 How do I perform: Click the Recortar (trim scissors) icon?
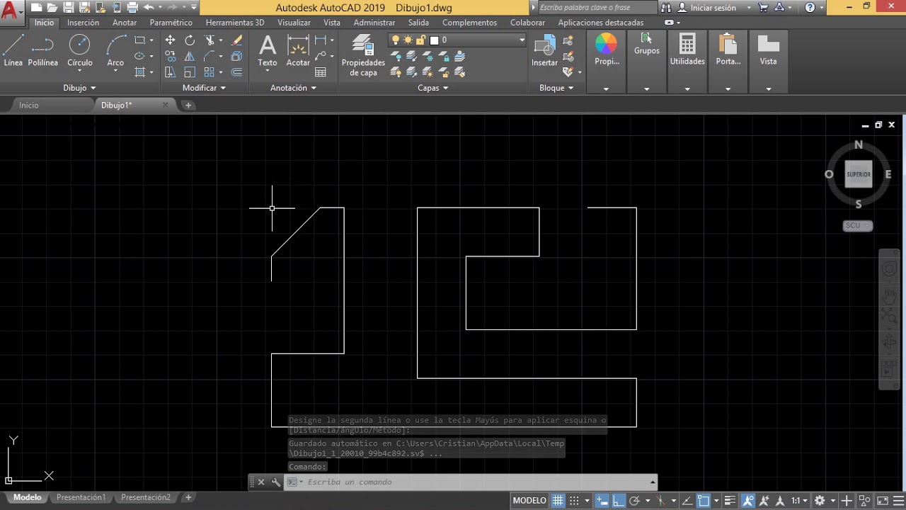pos(210,40)
